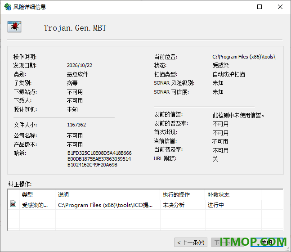291x252 pixels.
Task: Select the C:\Program Files (x86)\tools\ICO提... description cell
Action: tap(105, 205)
